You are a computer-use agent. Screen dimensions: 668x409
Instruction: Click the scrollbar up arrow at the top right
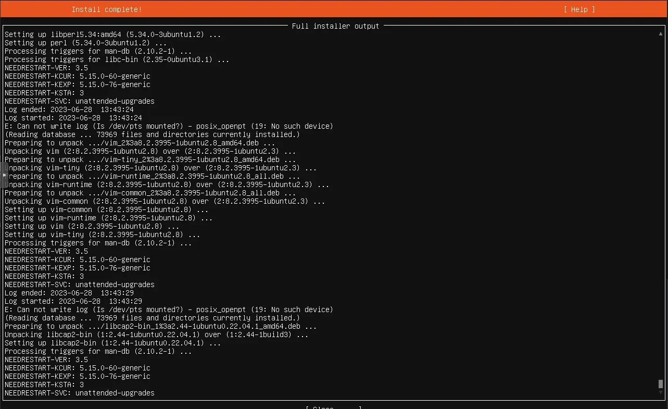pyautogui.click(x=661, y=34)
